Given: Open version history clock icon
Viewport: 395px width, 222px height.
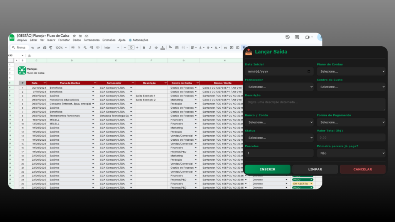Looking at the screenshot, I should tap(287, 37).
